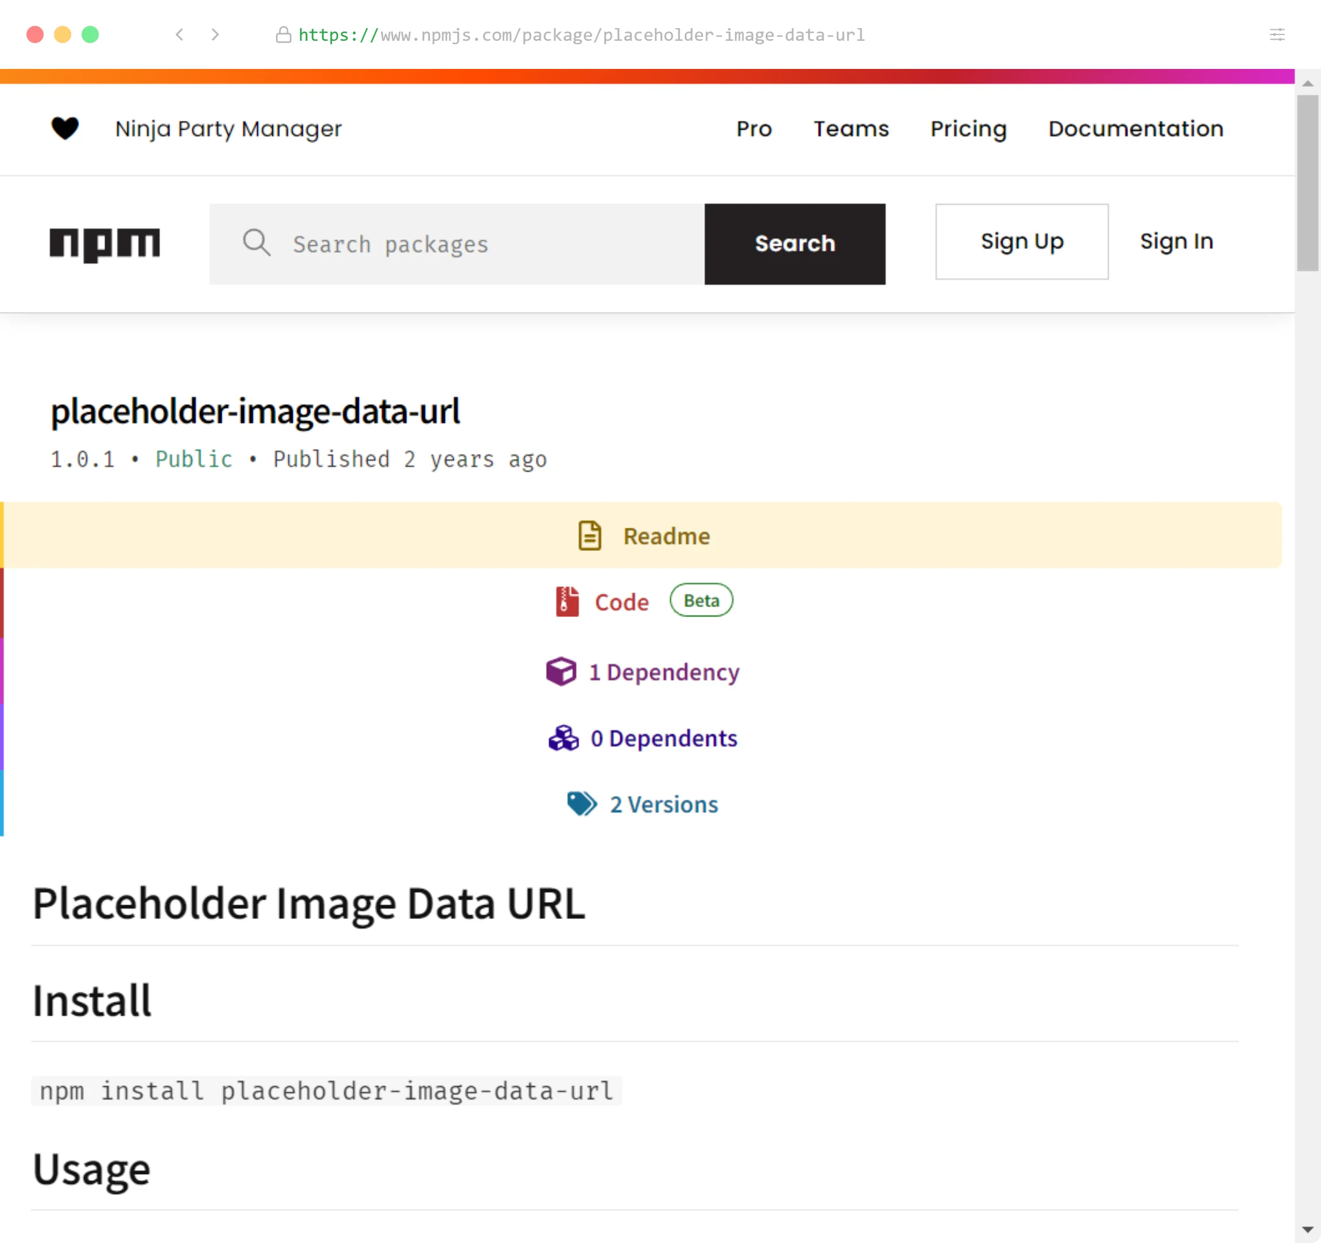The image size is (1321, 1243).
Task: Click the browser forward arrow
Action: [x=215, y=34]
